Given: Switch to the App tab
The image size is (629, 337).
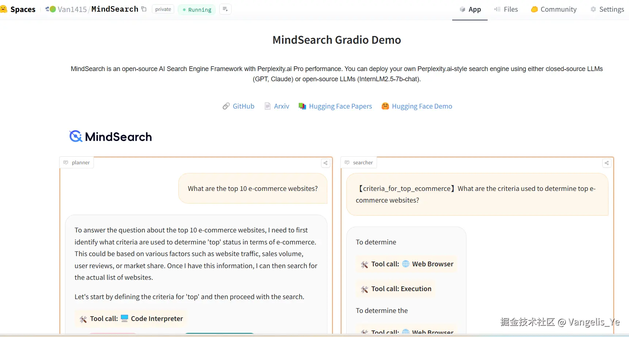Looking at the screenshot, I should (470, 9).
